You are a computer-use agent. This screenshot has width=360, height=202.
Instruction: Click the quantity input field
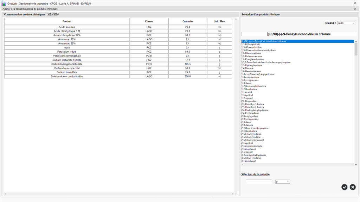pyautogui.click(x=259, y=182)
